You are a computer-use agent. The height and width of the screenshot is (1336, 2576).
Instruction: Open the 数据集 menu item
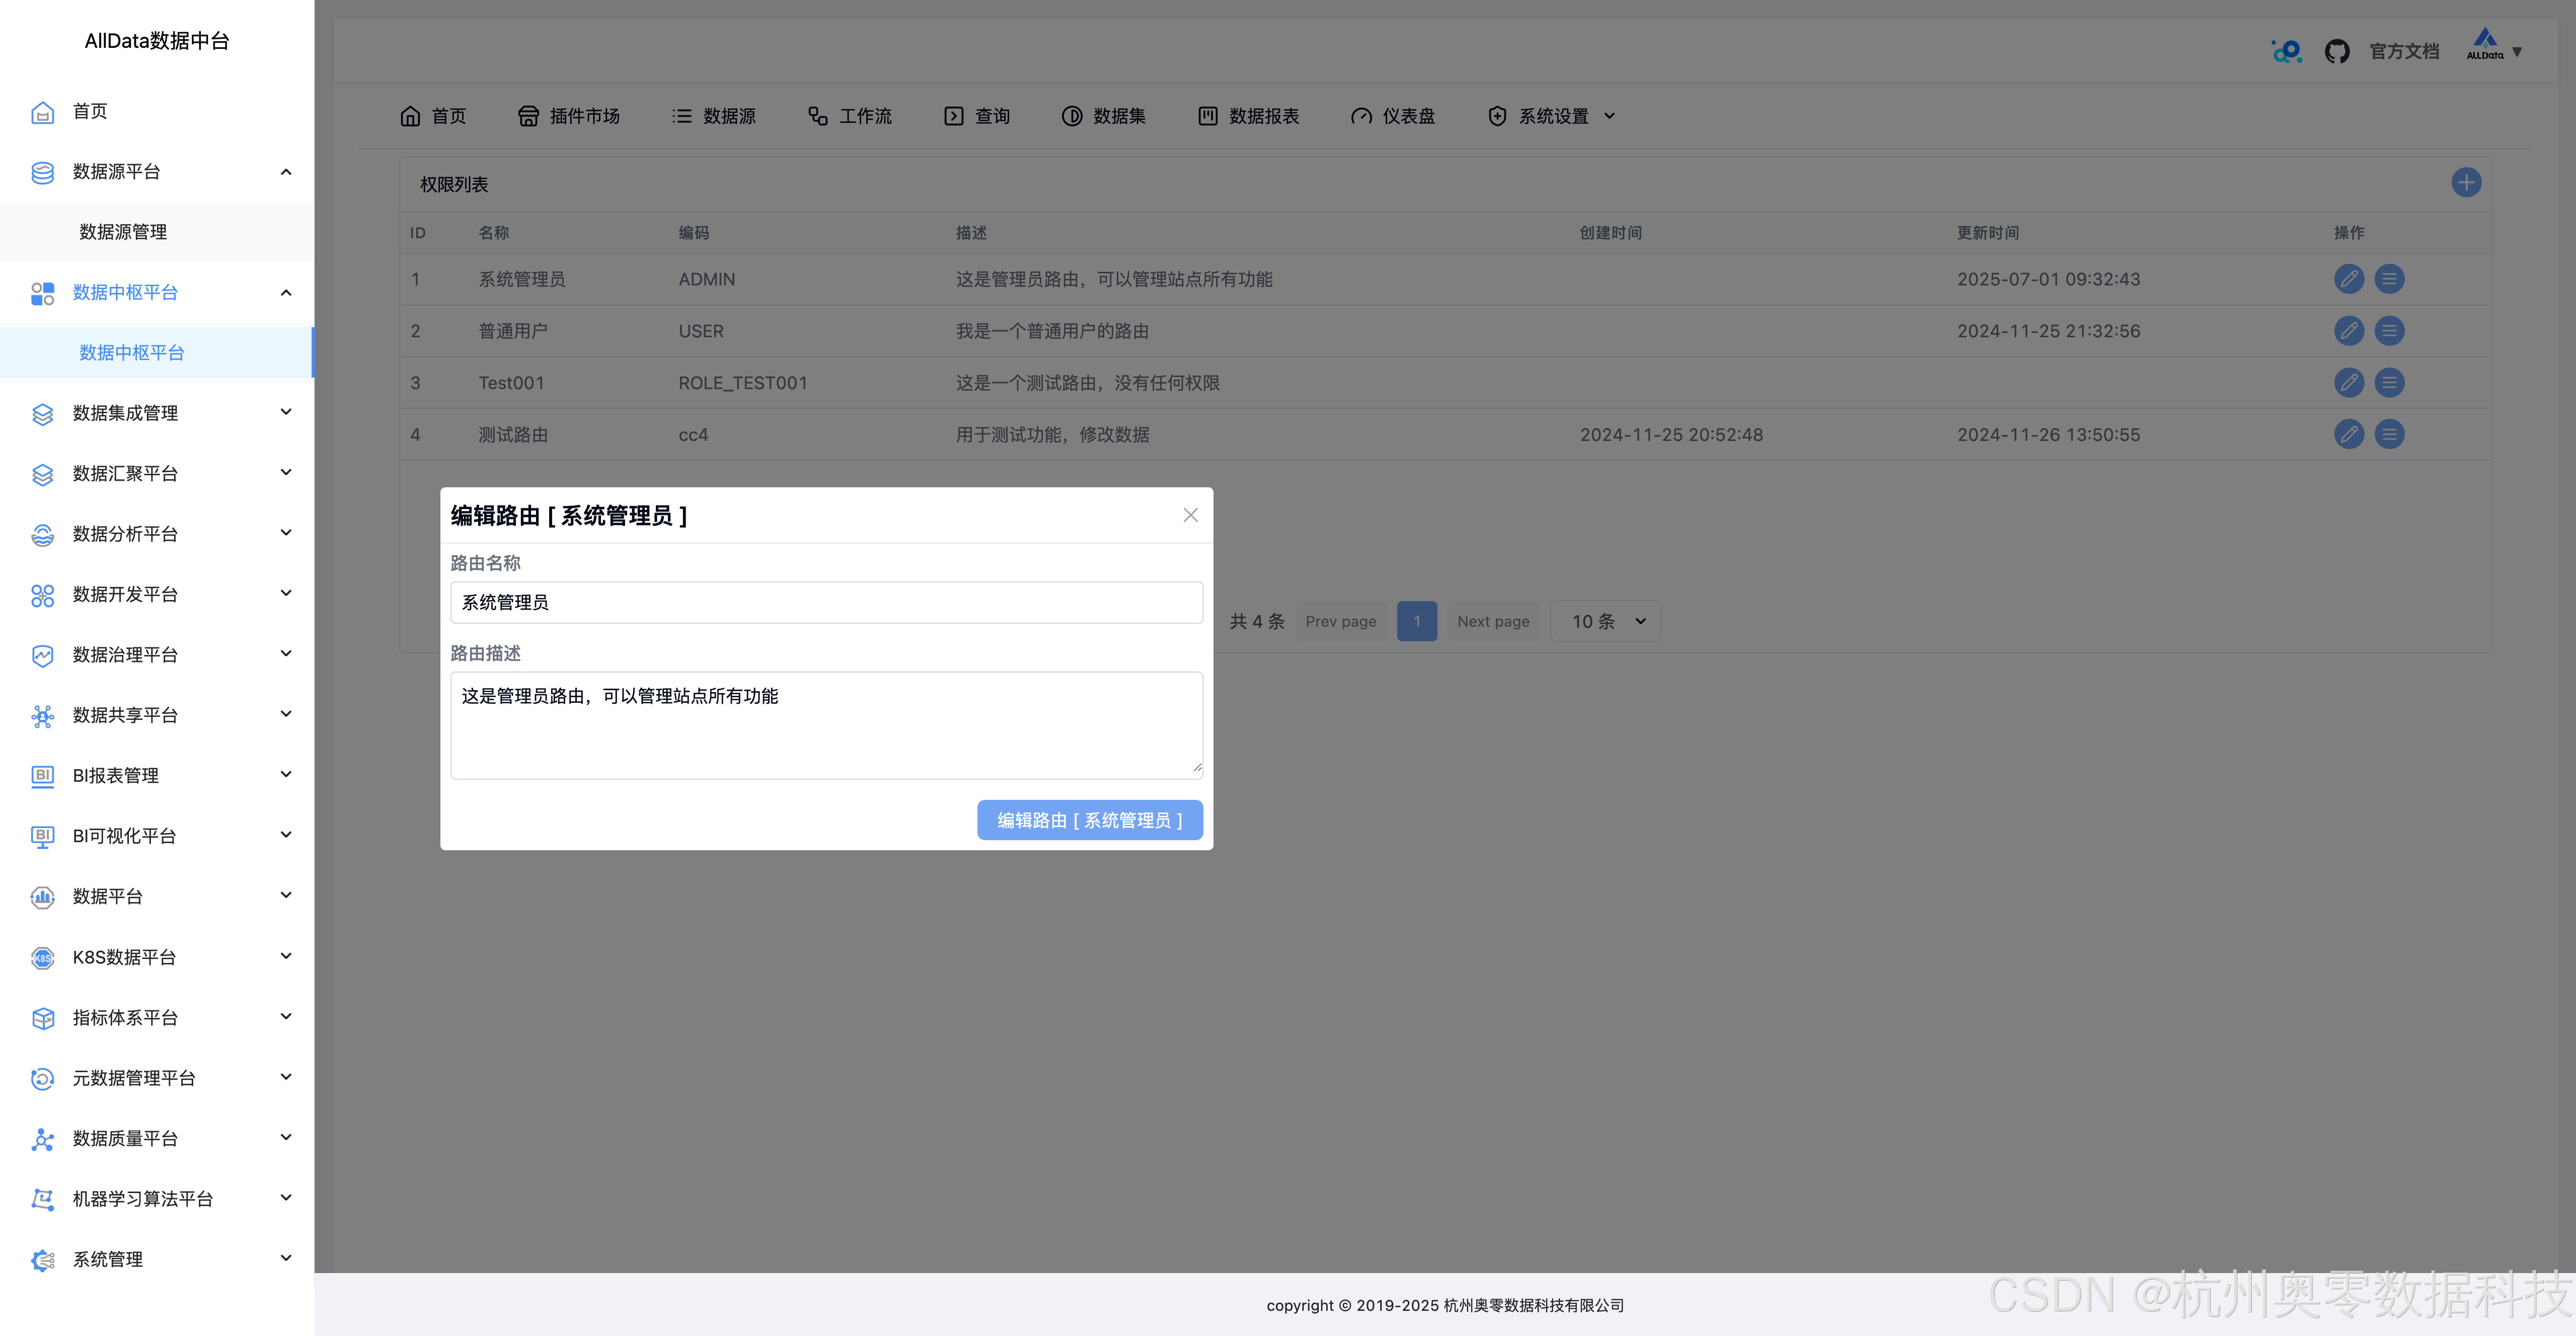click(1104, 116)
